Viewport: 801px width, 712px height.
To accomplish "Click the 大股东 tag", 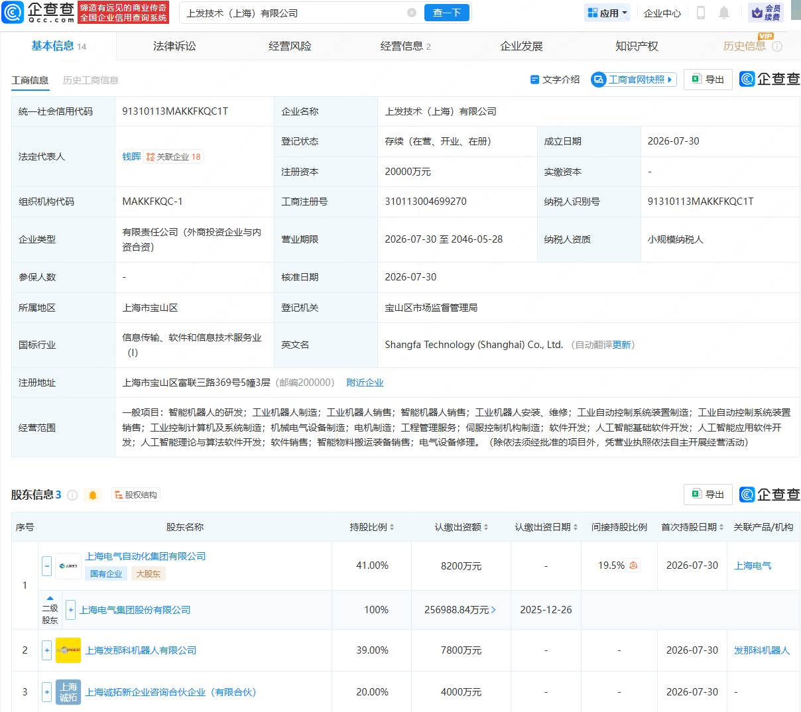I will [148, 574].
